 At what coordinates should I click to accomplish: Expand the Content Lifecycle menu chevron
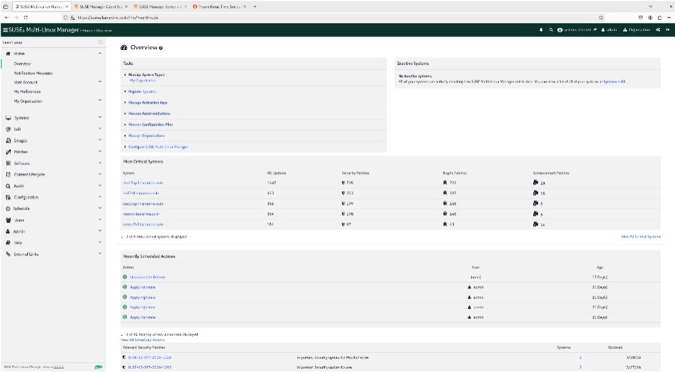coord(100,175)
